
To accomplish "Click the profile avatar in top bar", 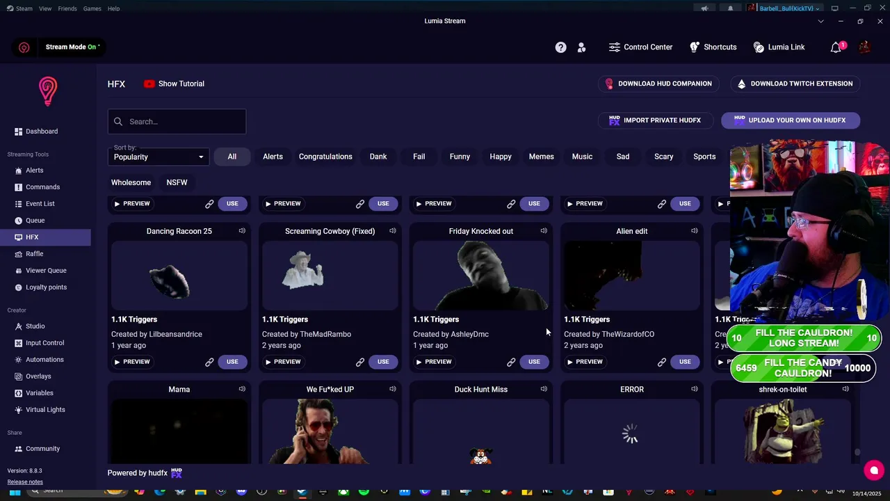I will click(864, 47).
